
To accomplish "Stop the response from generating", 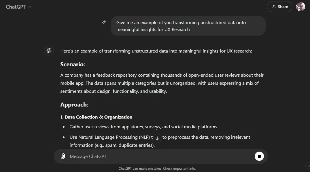I will click(259, 156).
